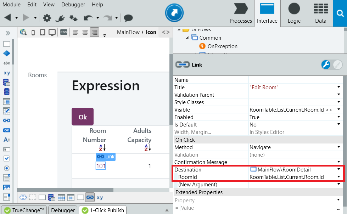Open the Module menu
Screen dimensions: 347x214
11,5
